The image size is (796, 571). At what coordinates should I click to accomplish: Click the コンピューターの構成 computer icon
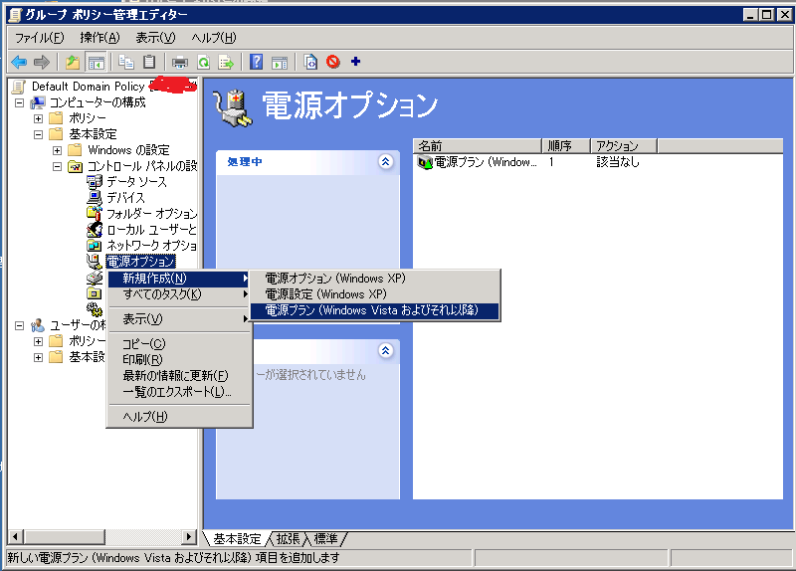pyautogui.click(x=38, y=102)
